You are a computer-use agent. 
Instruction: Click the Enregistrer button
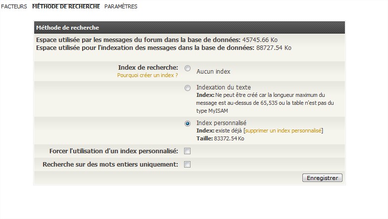click(x=322, y=178)
